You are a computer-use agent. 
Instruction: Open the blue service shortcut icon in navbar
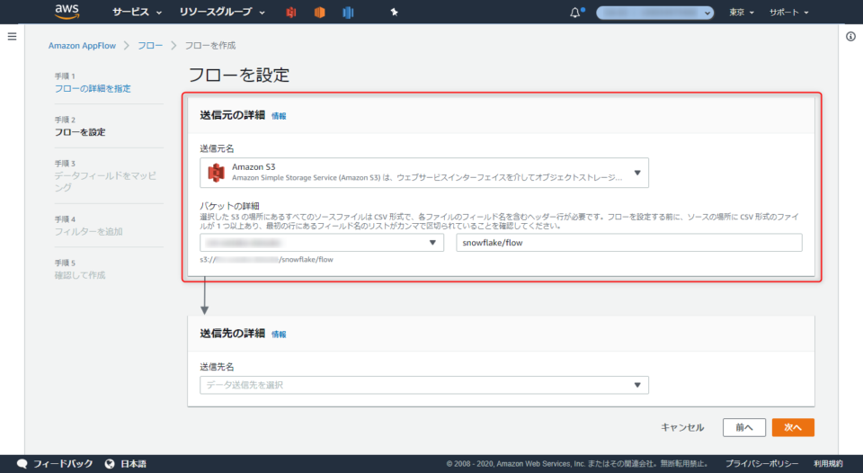[348, 12]
